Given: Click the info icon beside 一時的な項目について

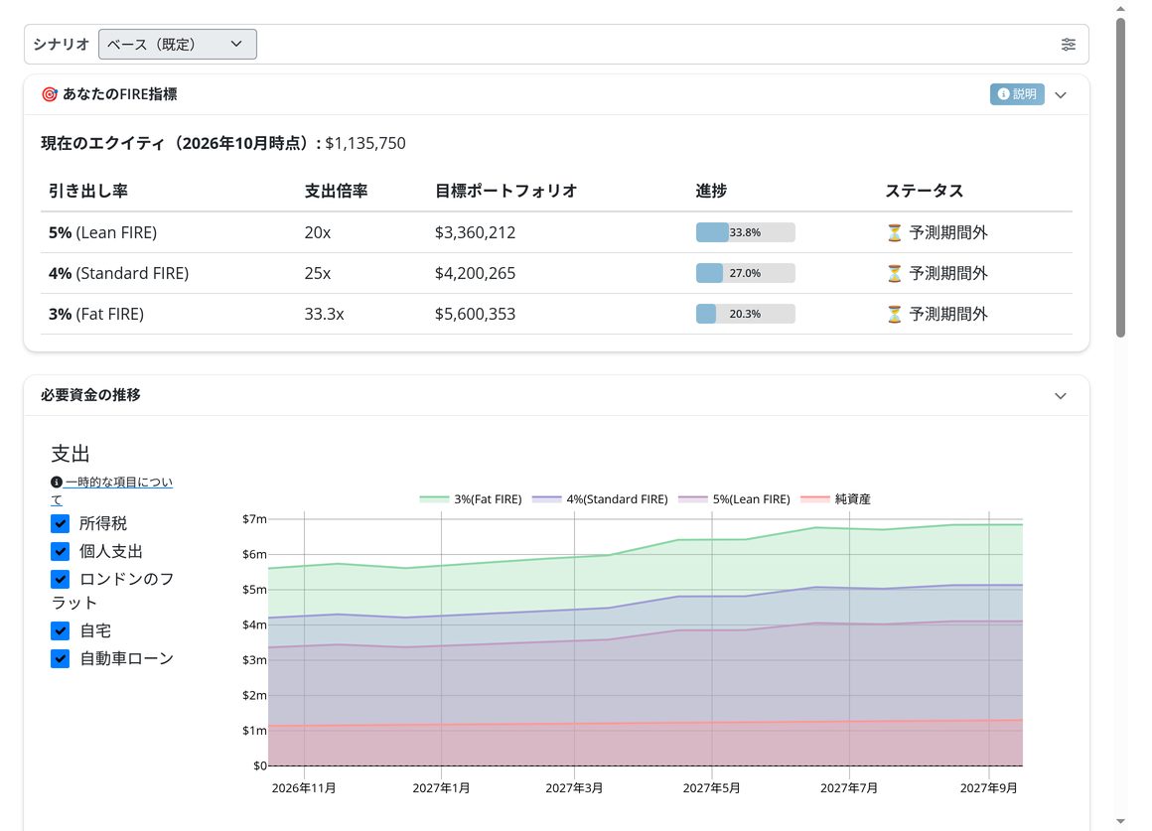Looking at the screenshot, I should 56,482.
